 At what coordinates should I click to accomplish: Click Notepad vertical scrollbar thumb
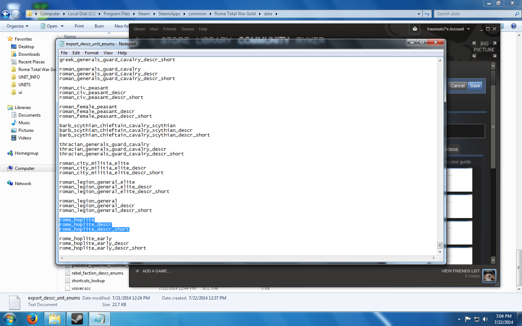tap(440, 245)
